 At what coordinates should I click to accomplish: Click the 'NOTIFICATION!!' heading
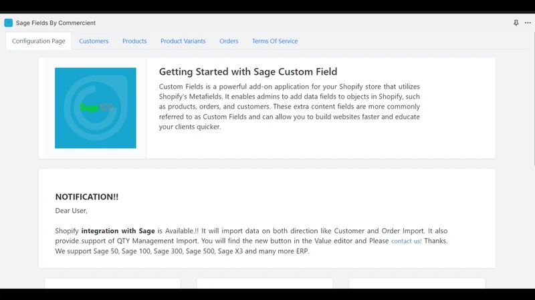click(x=87, y=197)
